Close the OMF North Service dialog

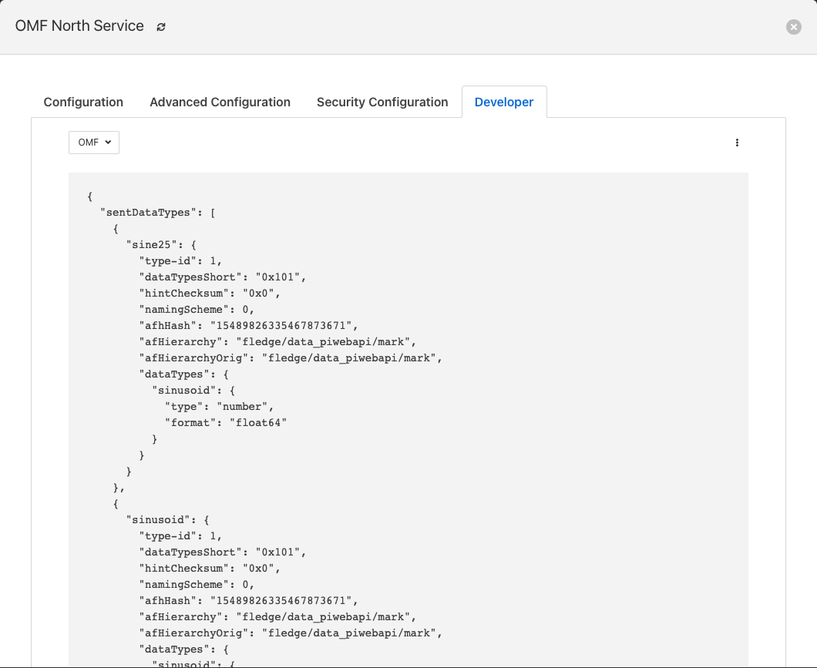point(793,27)
